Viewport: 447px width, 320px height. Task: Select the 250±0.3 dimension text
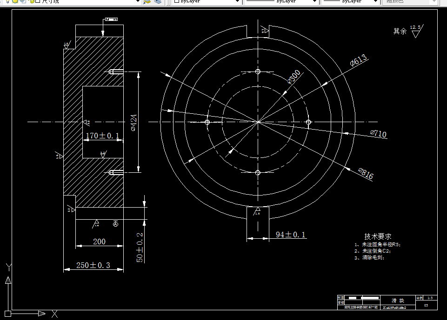93,265
